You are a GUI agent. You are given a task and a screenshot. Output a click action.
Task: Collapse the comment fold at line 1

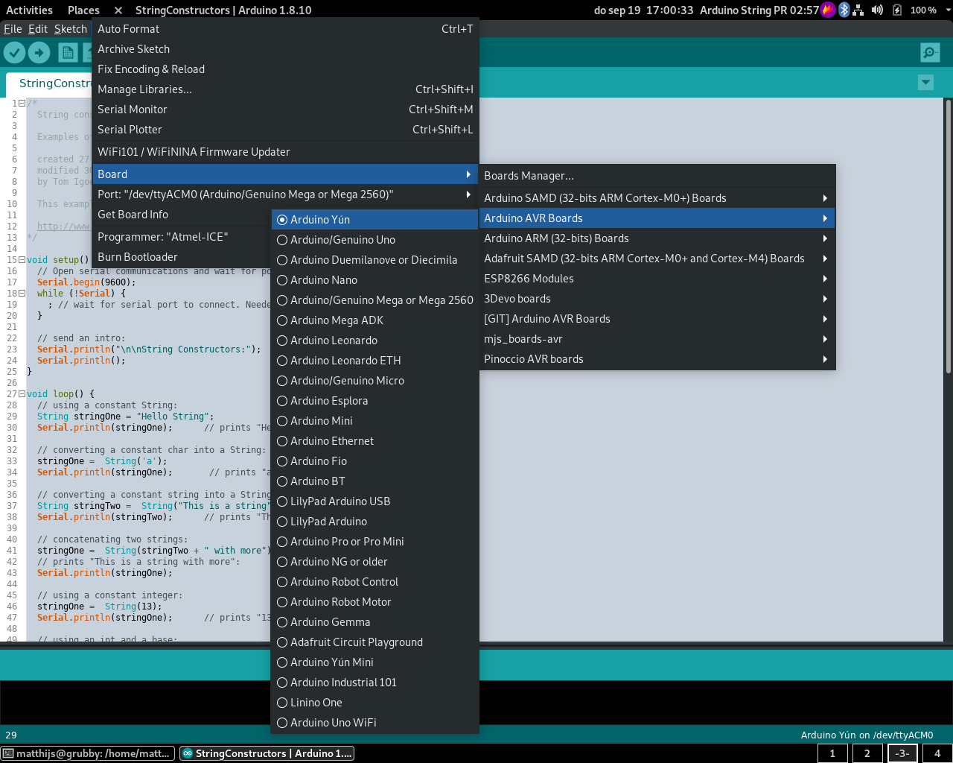click(x=22, y=104)
